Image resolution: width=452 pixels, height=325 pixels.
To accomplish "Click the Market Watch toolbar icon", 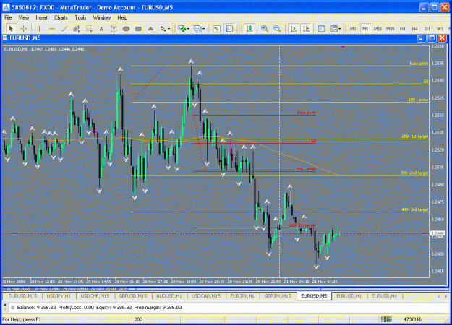I will tap(217, 28).
